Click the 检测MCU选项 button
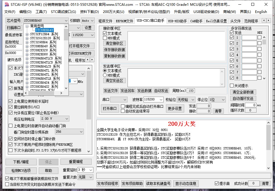Image resolution: width=275 pixels, height=191 pixels. 21,171
